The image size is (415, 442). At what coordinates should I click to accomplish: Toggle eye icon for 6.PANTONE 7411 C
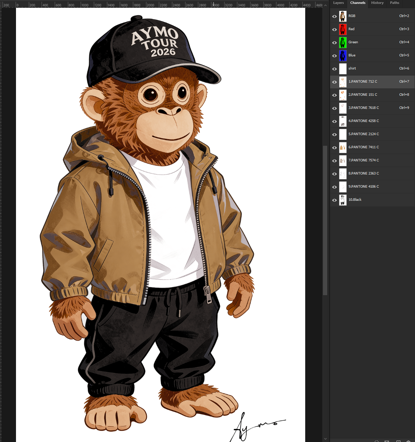(334, 148)
